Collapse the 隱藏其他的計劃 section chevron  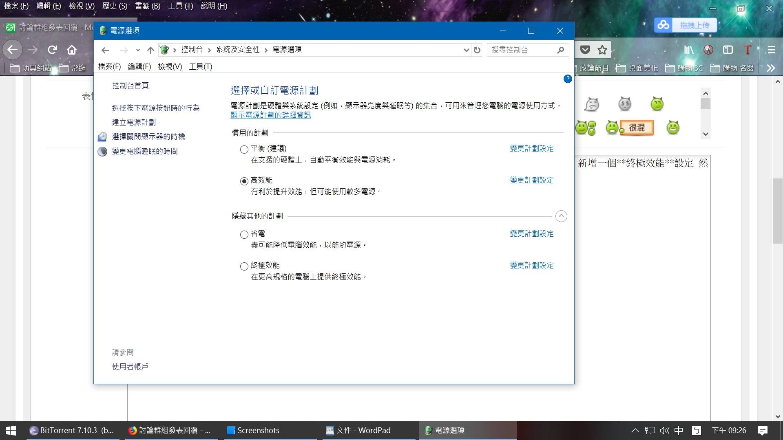561,216
